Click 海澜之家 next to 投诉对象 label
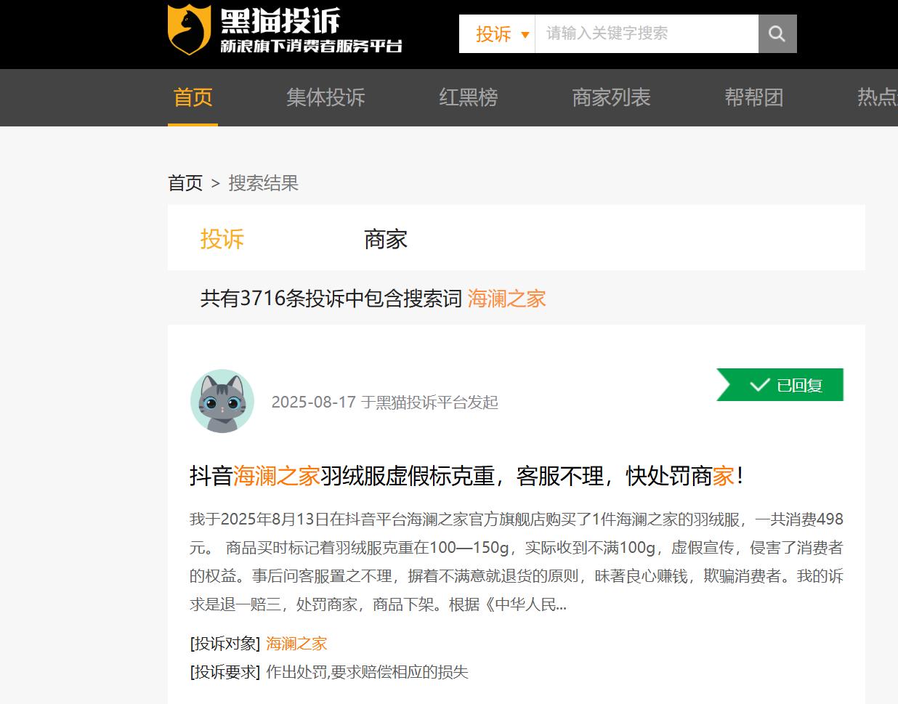 click(x=296, y=643)
